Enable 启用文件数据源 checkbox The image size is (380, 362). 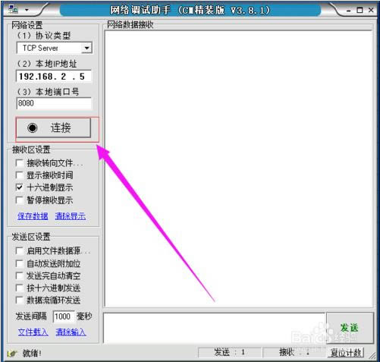click(x=20, y=251)
